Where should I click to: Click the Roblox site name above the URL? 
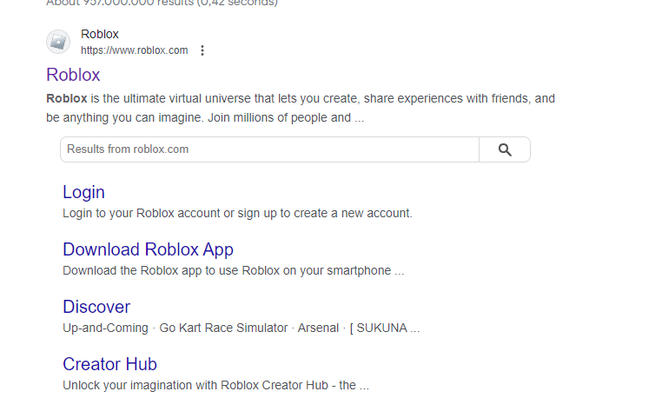(99, 34)
